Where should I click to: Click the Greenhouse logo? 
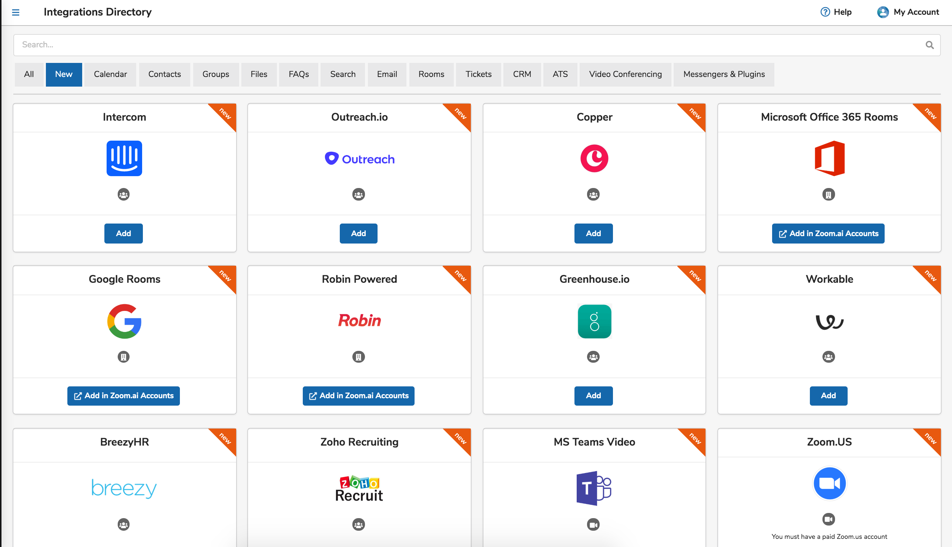(x=594, y=321)
